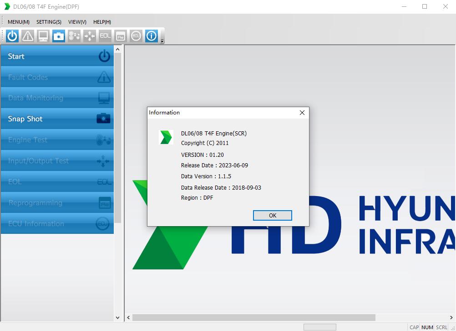Click the app icon in the title bar
Screen dimensions: 456x331
coord(7,6)
